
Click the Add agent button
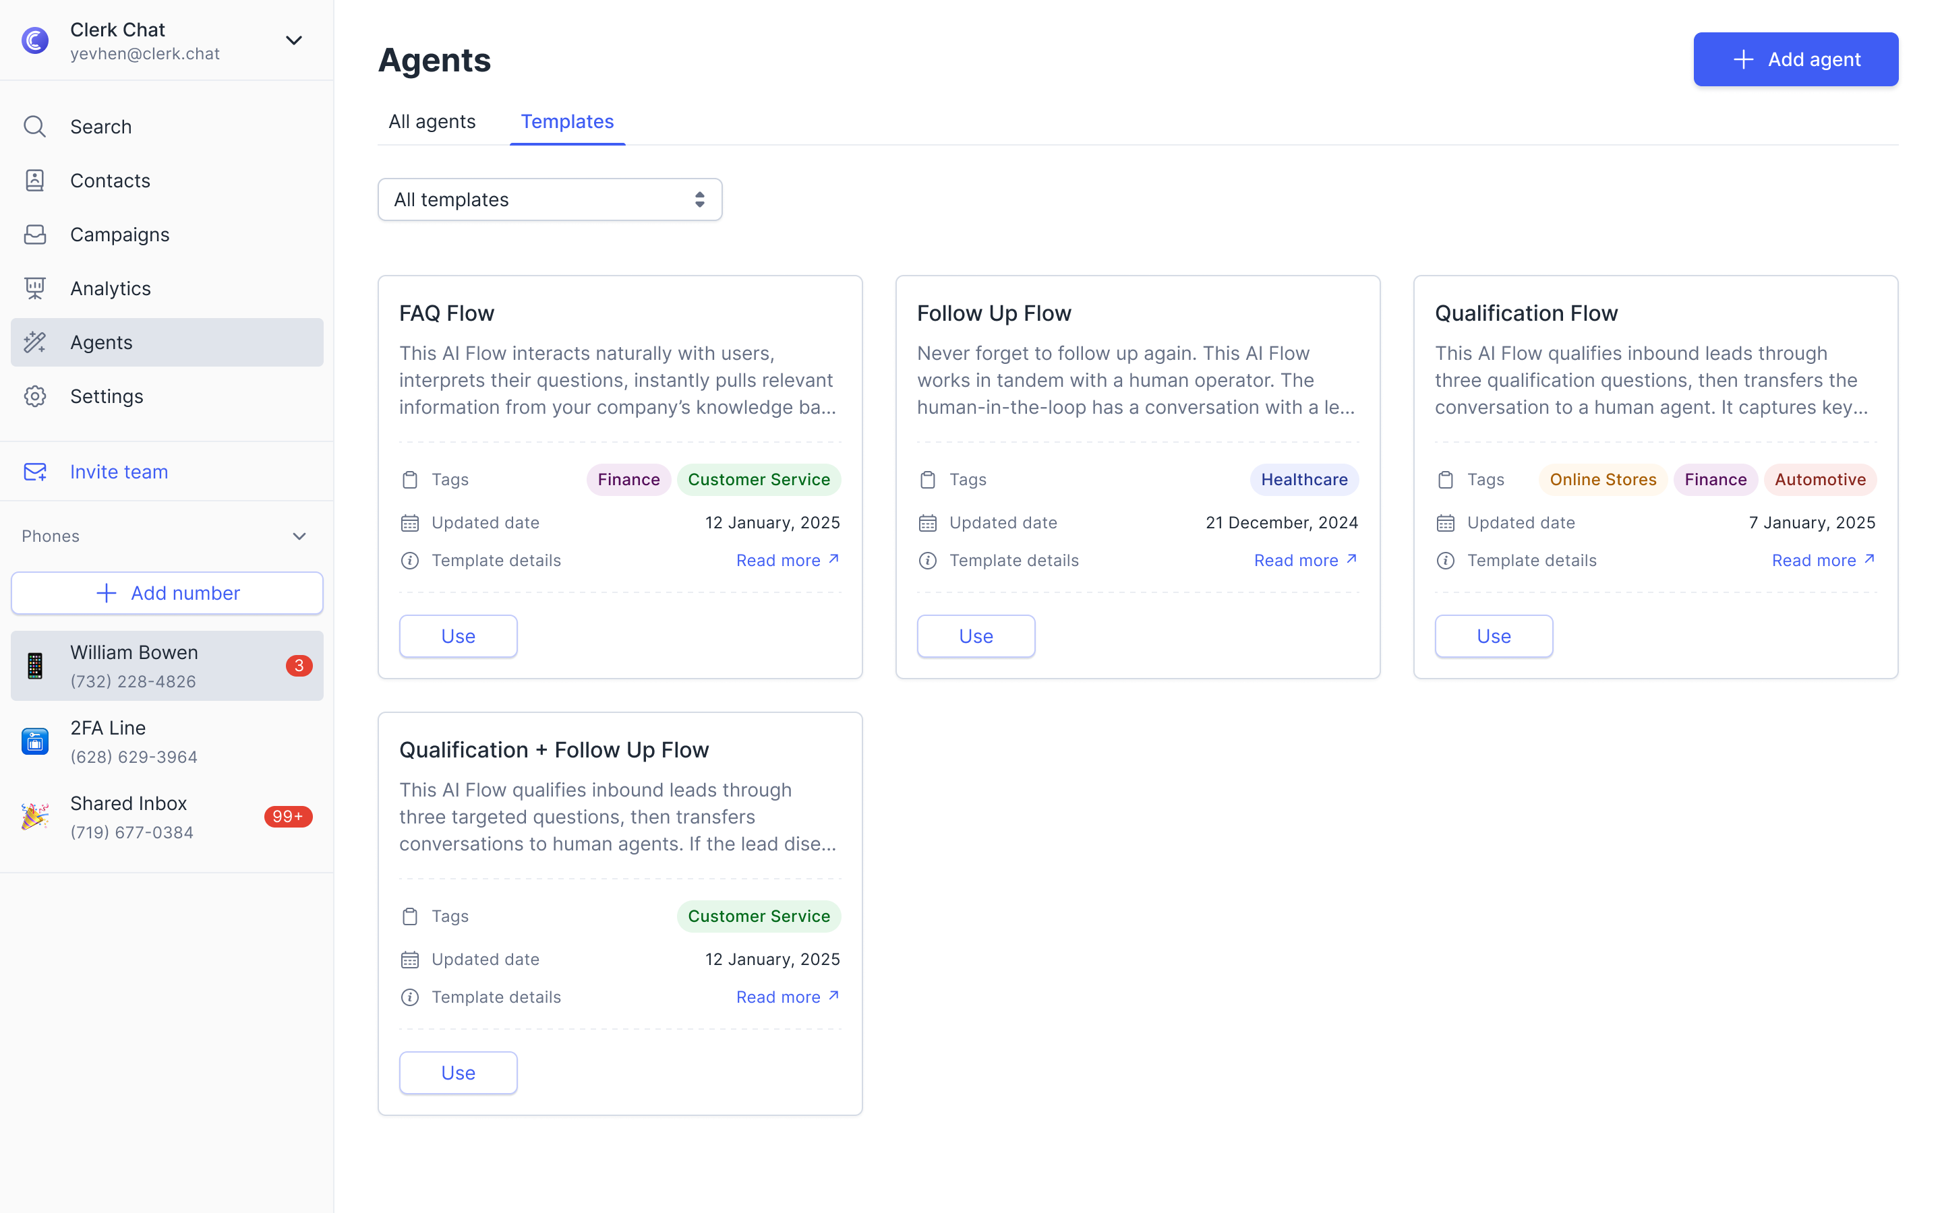pyautogui.click(x=1795, y=59)
